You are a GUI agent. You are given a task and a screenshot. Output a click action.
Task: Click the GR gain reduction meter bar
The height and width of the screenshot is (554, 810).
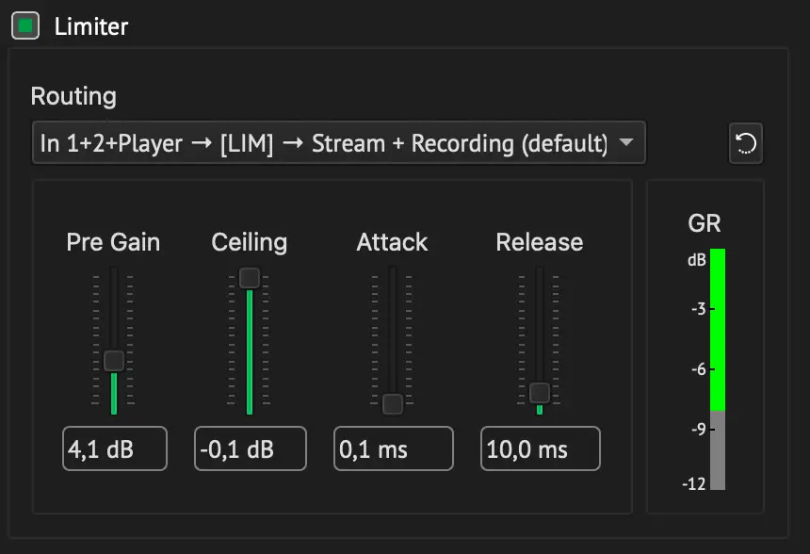(x=718, y=369)
